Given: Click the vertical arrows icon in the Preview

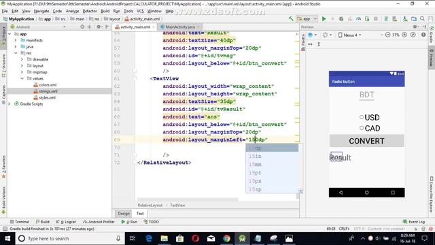Looking at the screenshot, I should pos(319,44).
